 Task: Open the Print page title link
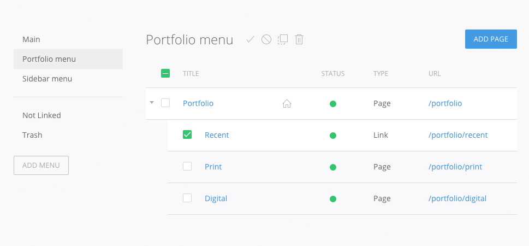213,167
